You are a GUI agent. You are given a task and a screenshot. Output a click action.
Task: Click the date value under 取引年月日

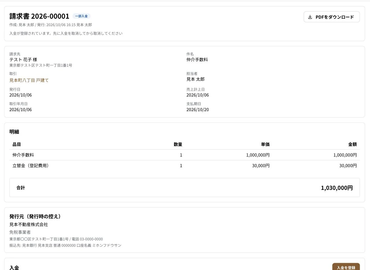point(21,109)
